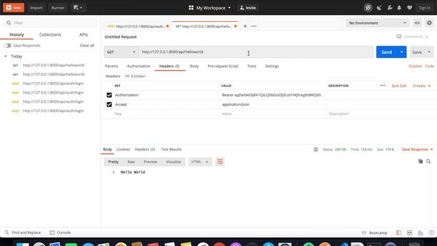Screen dimensions: 437x246
Task: Select the Raw response view
Action: [x=131, y=162]
